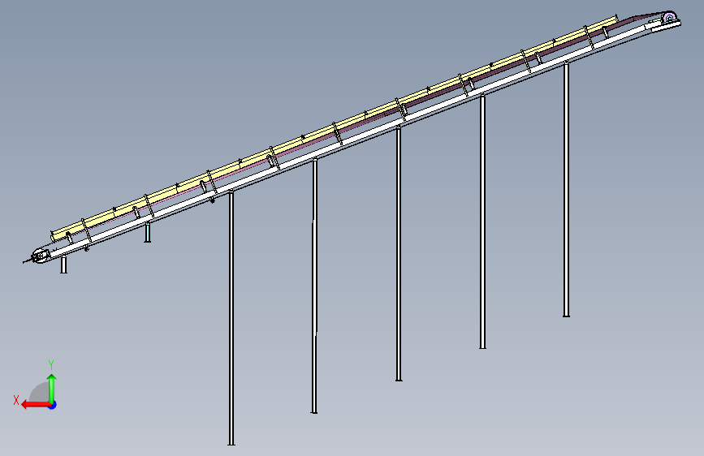704x456 pixels.
Task: Click the red X axis arrow of the triad
Action: tap(36, 405)
